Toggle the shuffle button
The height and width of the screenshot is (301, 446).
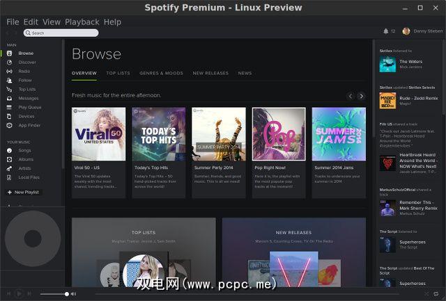coord(426,294)
